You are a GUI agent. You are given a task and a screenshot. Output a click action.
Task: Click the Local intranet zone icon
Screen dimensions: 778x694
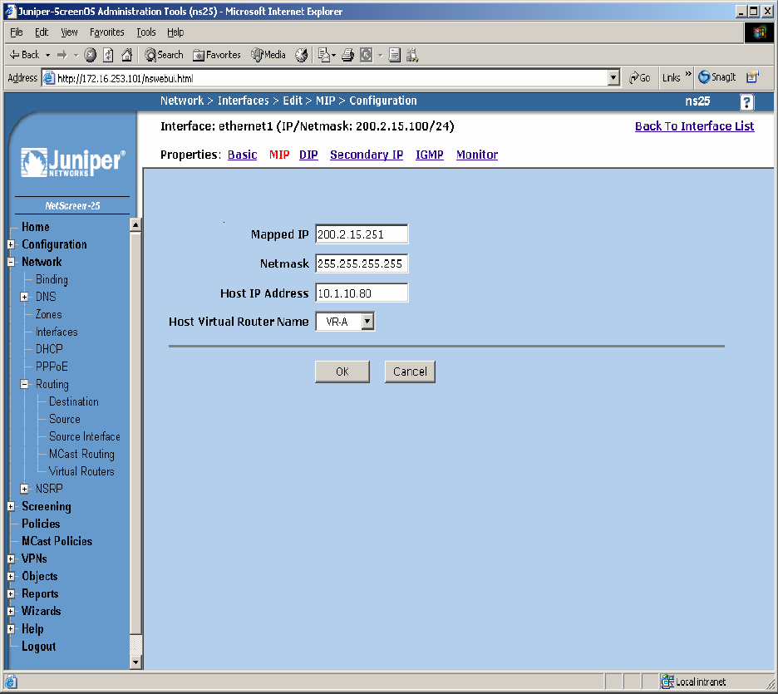667,682
